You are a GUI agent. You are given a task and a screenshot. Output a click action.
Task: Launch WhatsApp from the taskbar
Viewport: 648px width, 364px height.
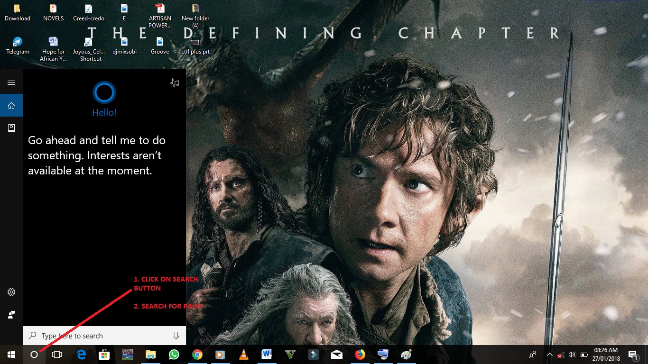click(174, 355)
